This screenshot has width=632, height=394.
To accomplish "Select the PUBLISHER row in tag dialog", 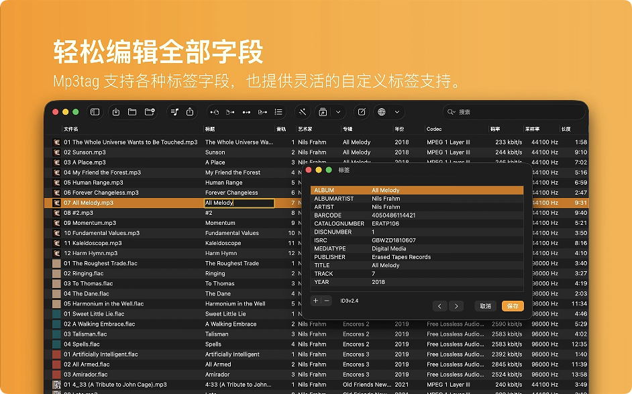I will (416, 257).
